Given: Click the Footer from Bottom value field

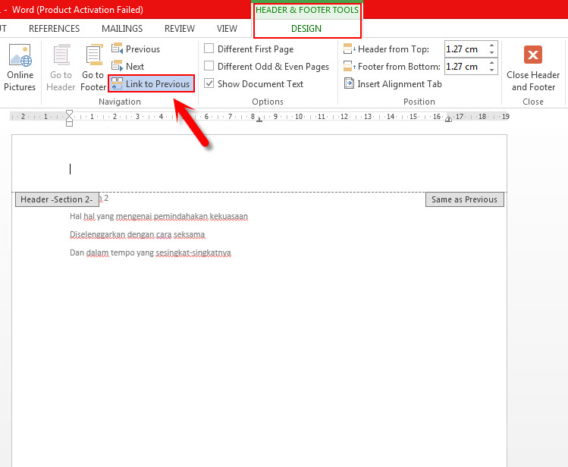Looking at the screenshot, I should [466, 66].
